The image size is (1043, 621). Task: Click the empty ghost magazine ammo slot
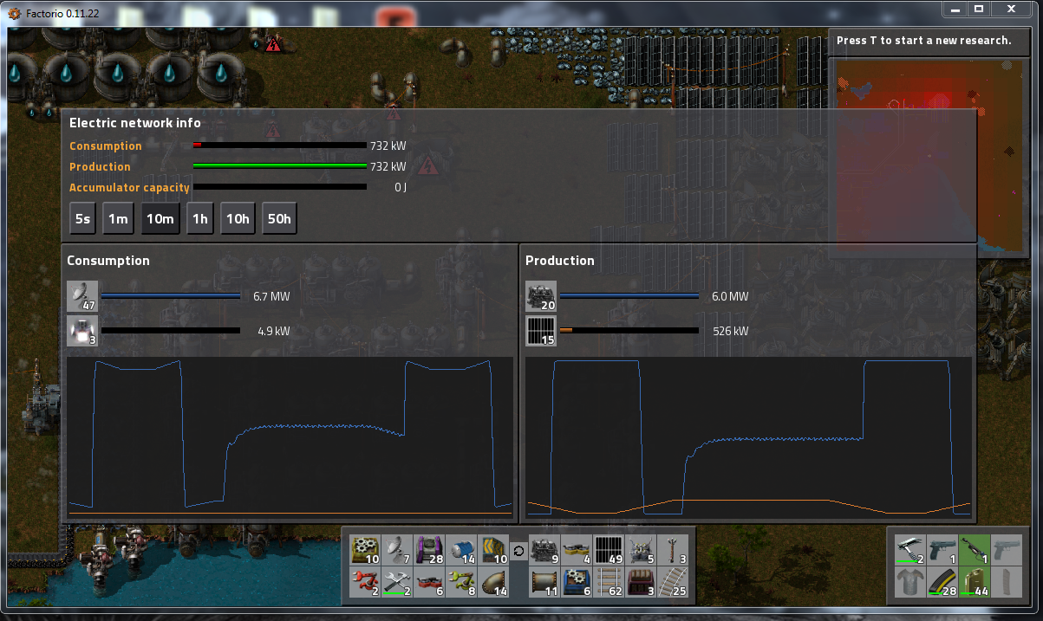1006,582
